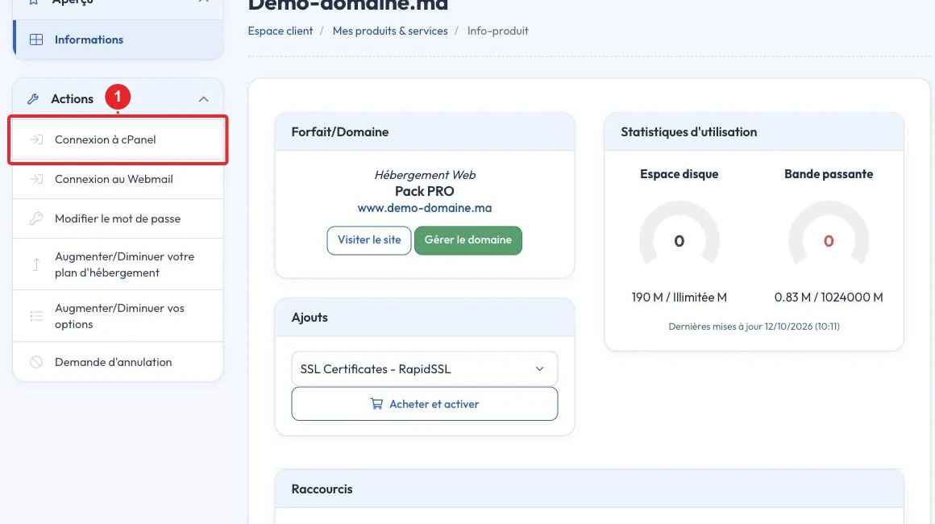Open Mes produits & services breadcrumb
The image size is (935, 524).
coord(390,31)
